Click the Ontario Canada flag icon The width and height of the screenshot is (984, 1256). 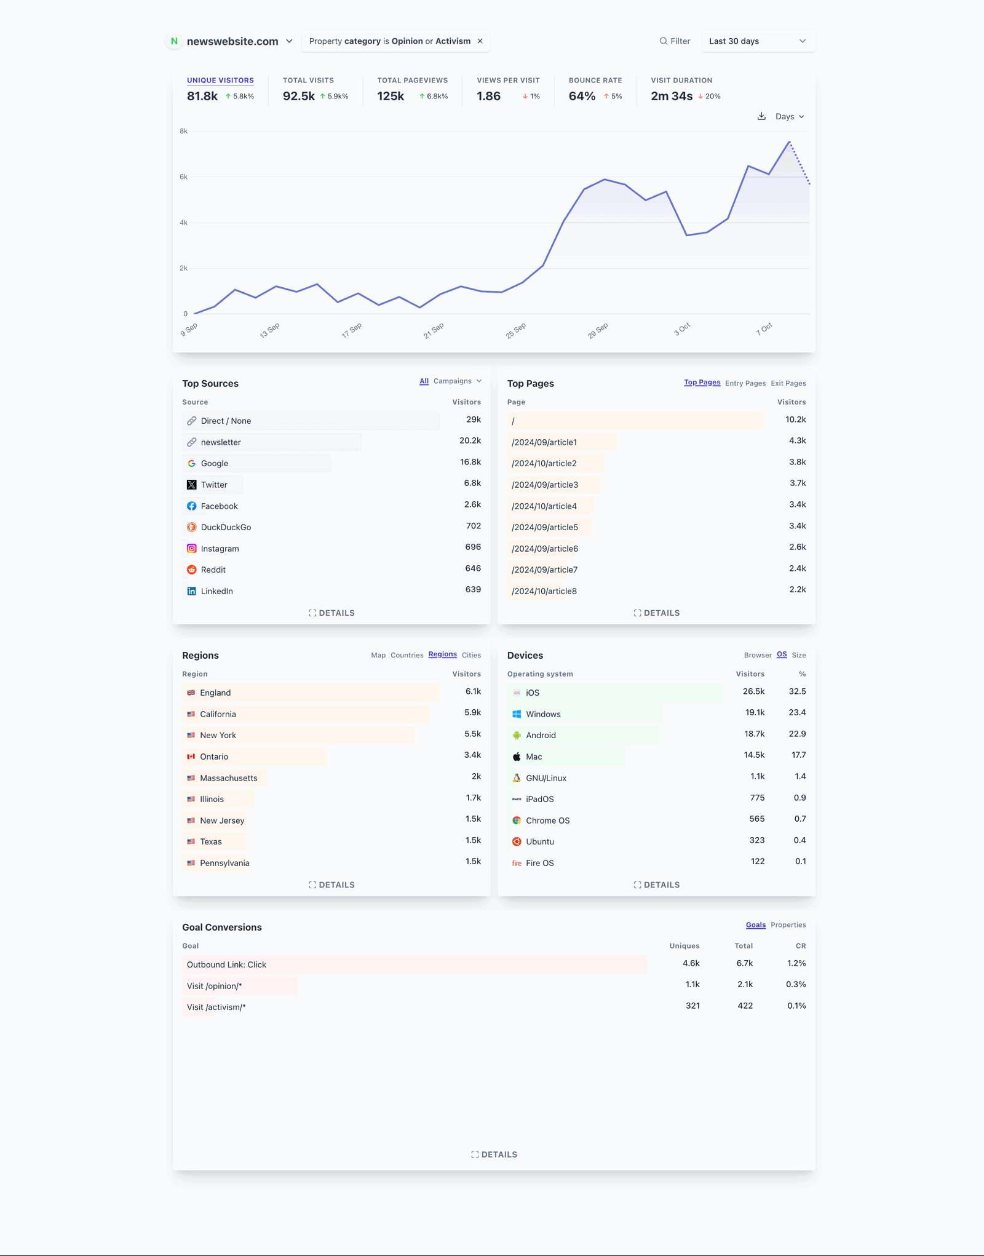click(x=191, y=757)
